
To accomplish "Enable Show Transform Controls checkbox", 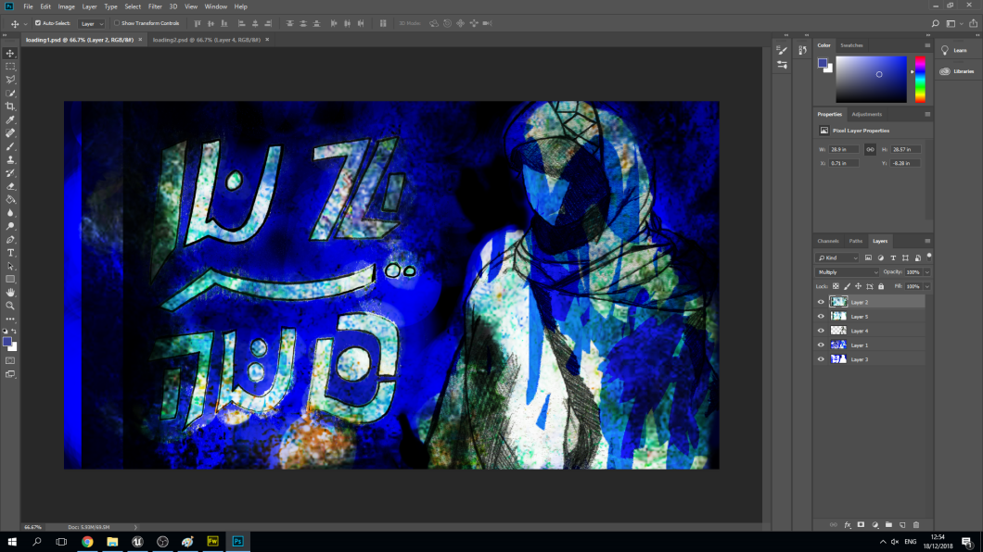I will point(117,23).
